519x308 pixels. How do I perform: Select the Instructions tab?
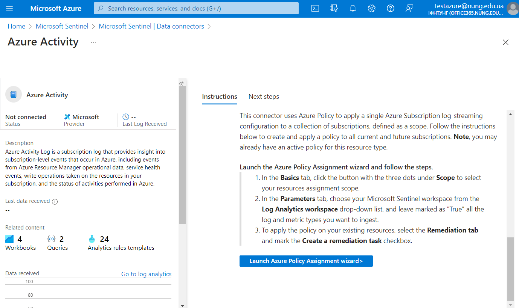(x=219, y=96)
